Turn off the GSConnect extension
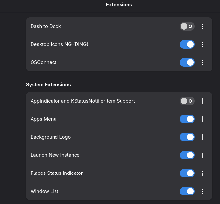This screenshot has height=204, width=220. [x=187, y=62]
